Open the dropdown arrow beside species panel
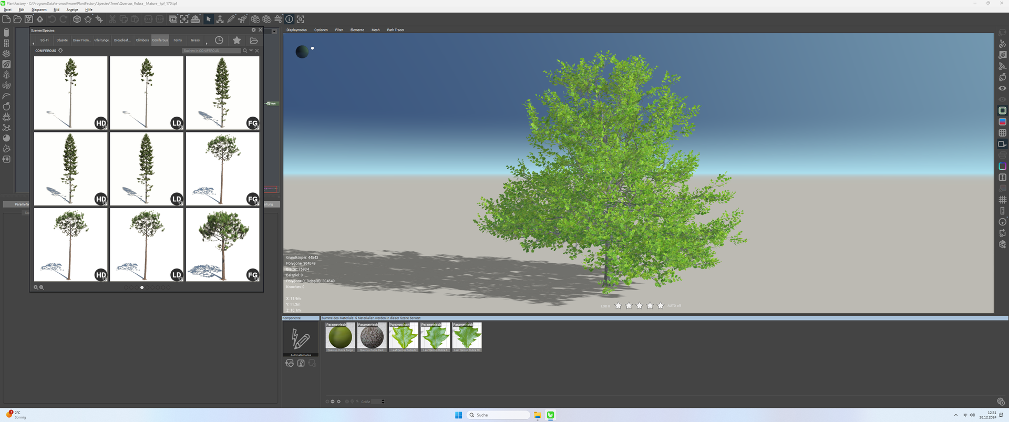The width and height of the screenshot is (1009, 422). (274, 32)
